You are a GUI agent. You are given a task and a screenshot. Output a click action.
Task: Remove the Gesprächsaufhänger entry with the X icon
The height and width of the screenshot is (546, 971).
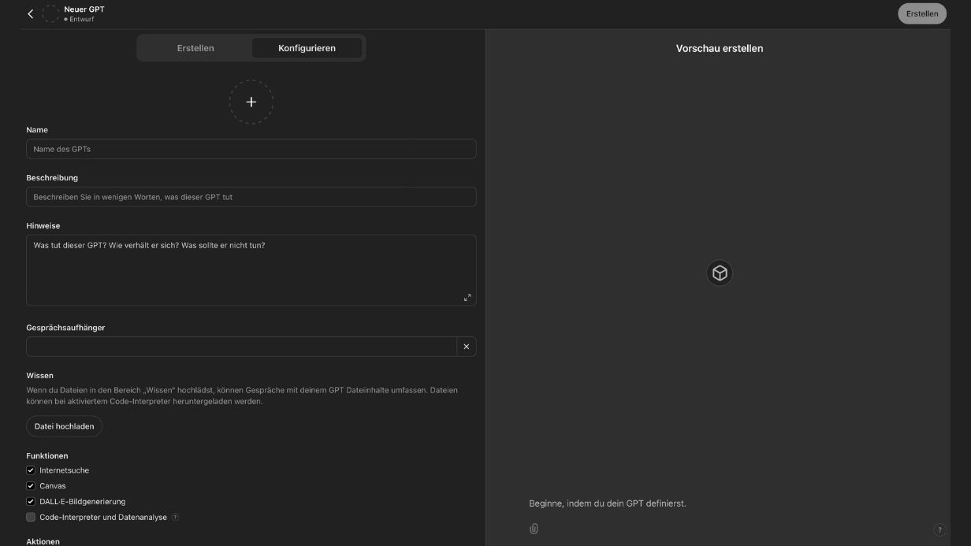[x=467, y=347]
